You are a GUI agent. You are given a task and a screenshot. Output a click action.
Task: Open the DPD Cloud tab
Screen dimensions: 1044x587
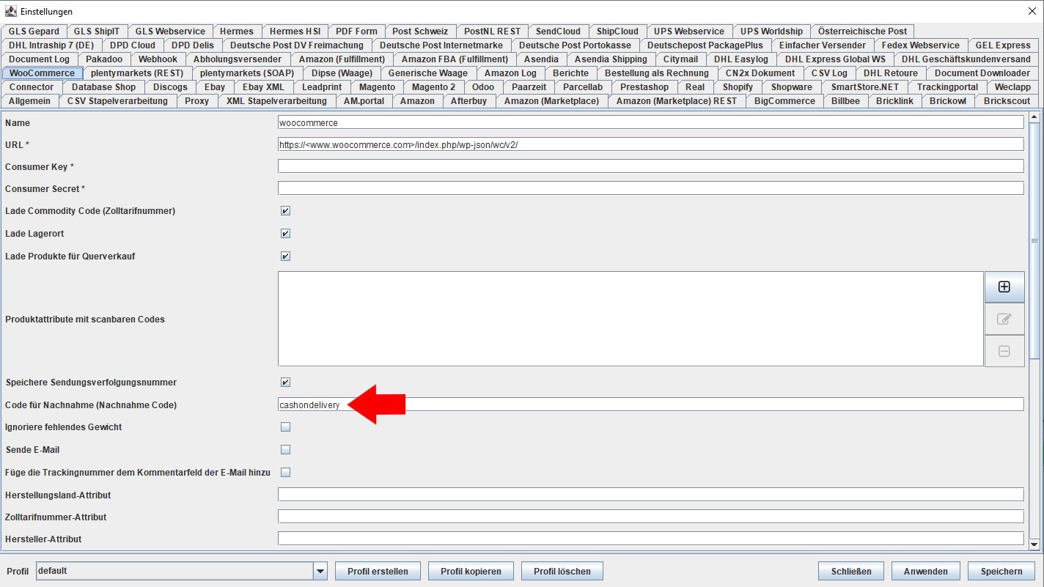(133, 45)
